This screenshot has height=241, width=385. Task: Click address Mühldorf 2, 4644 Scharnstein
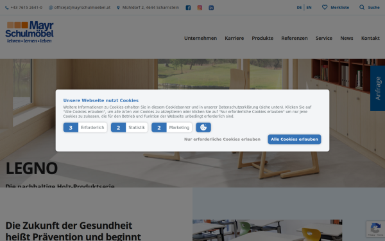point(151,8)
